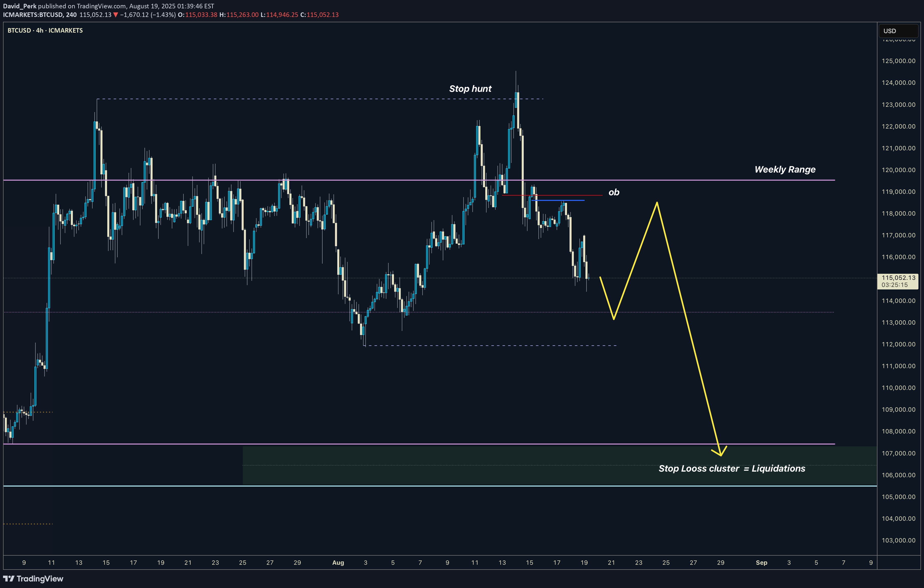Click the Aug month label on time axis
The height and width of the screenshot is (588, 924).
(x=338, y=563)
